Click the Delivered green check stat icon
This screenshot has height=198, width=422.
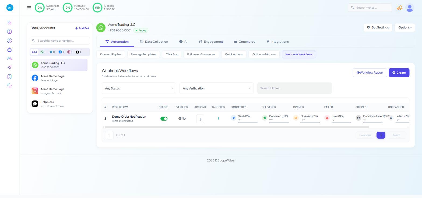tap(265, 118)
